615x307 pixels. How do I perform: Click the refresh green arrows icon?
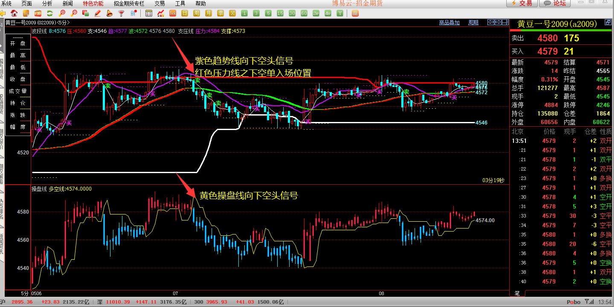(x=50, y=13)
